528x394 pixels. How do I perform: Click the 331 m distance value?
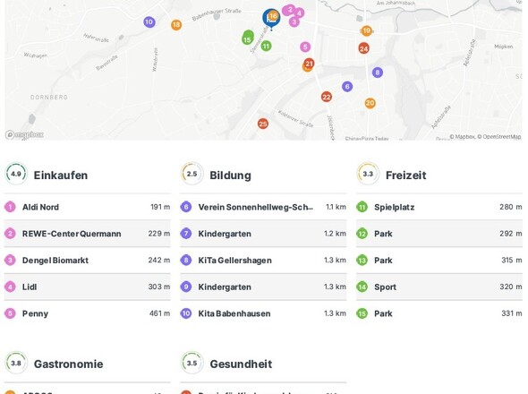click(x=512, y=313)
